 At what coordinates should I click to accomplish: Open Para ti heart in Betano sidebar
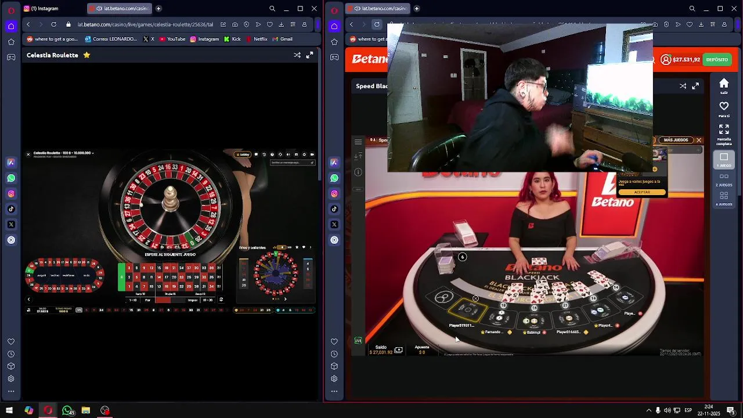(724, 109)
